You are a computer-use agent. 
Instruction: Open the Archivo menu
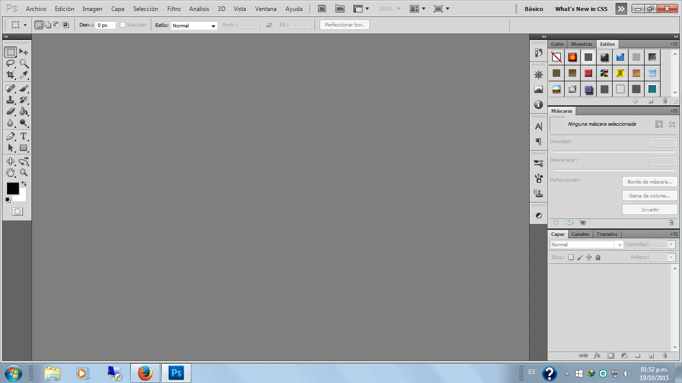[x=36, y=9]
